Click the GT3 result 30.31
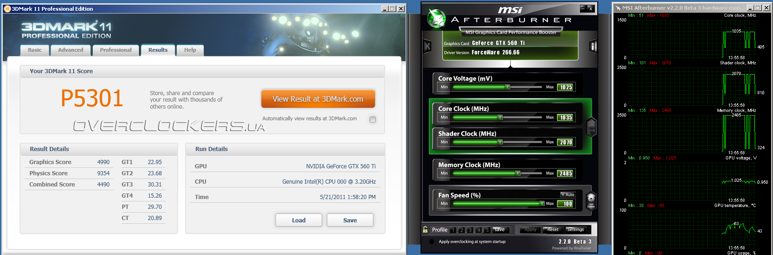Image resolution: width=773 pixels, height=255 pixels. 155,185
